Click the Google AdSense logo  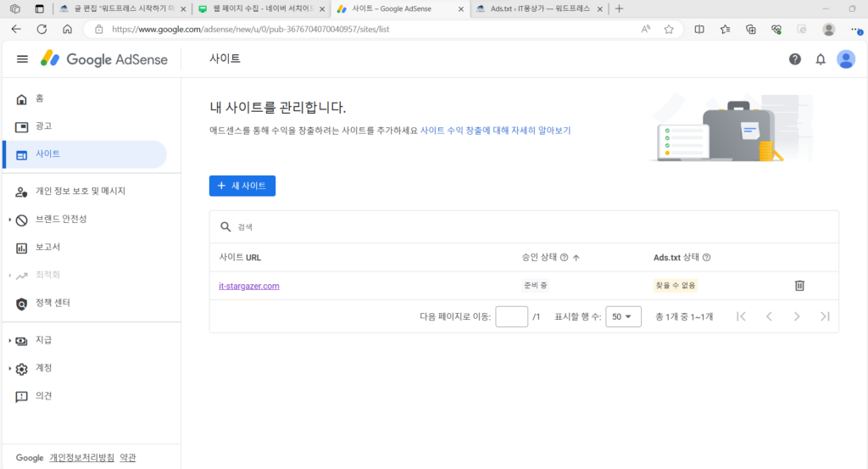pos(104,59)
